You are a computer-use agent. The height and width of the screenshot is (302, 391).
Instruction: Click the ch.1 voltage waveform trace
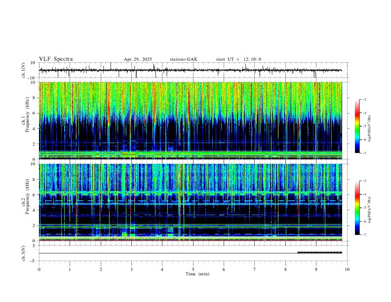click(x=190, y=70)
